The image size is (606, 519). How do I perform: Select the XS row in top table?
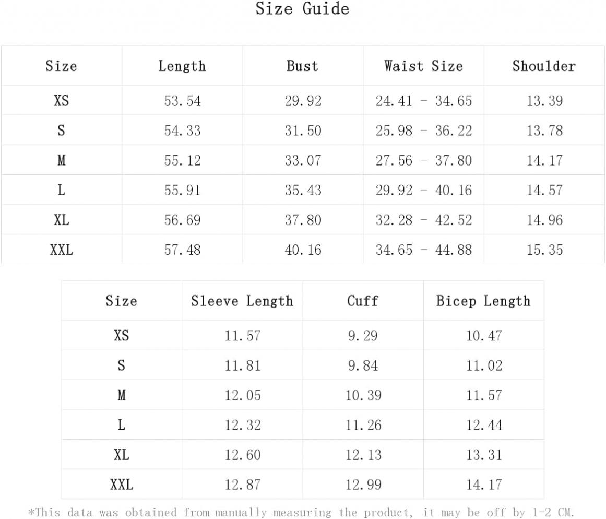pos(303,101)
